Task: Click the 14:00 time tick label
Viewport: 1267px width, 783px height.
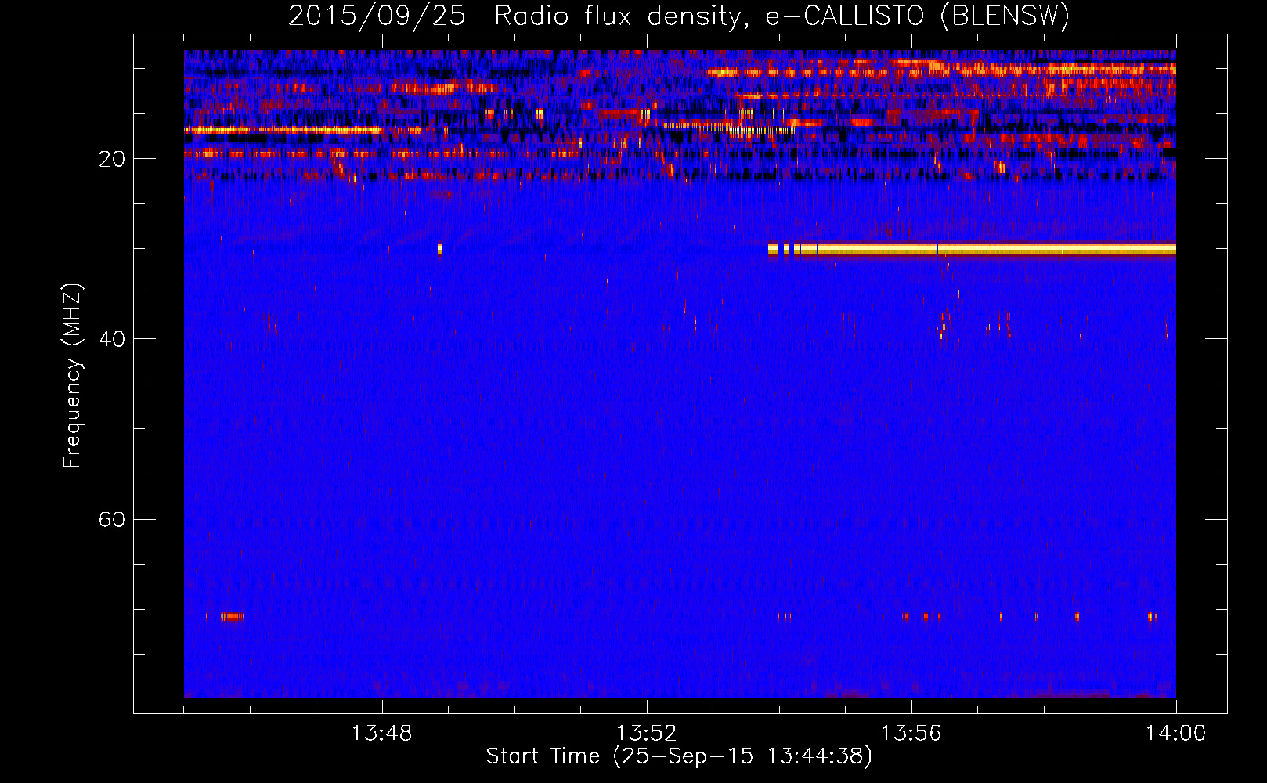Action: tap(1175, 734)
